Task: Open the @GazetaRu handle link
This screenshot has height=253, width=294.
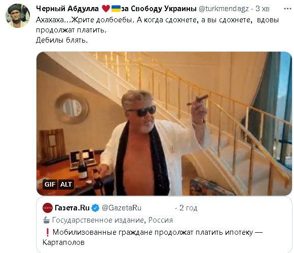Action: tap(122, 208)
